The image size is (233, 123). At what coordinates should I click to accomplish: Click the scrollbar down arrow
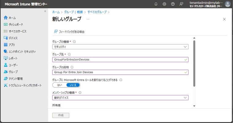click(194, 106)
